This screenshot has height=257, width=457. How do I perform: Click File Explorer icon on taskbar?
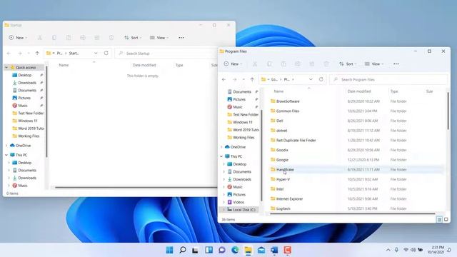248,250
